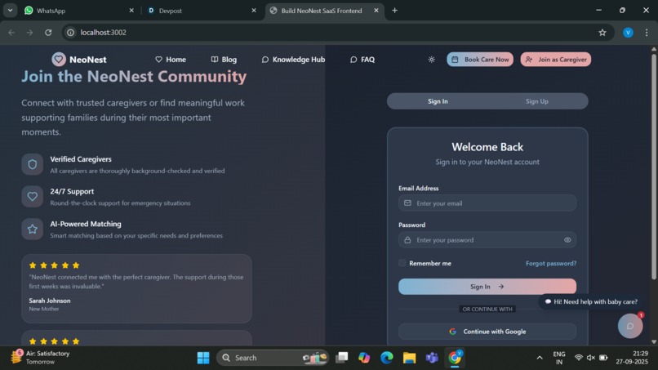658x370 pixels.
Task: Show password with the eye icon
Action: [x=567, y=240]
